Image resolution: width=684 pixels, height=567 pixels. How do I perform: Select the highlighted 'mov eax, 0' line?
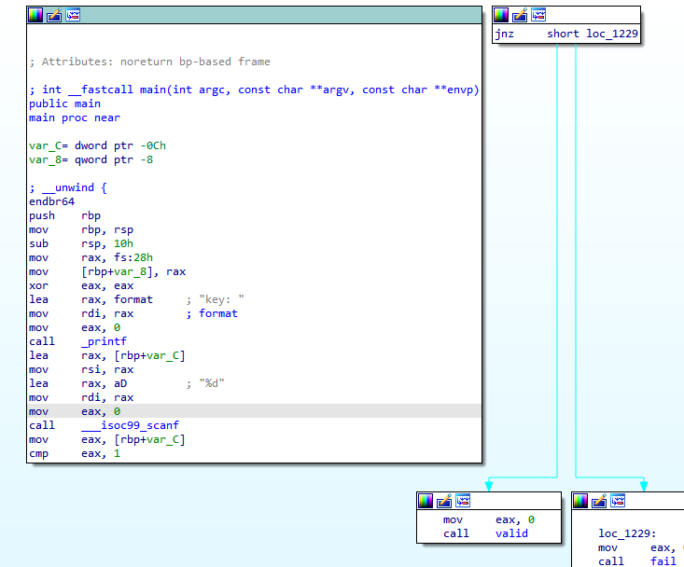click(254, 411)
